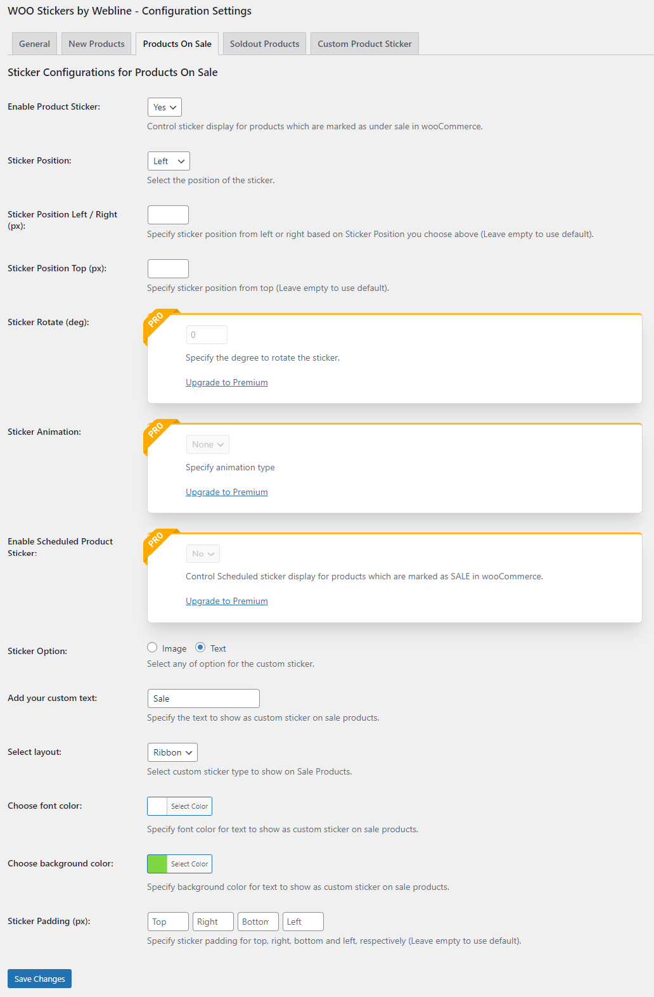Click the custom text field containing Sale

click(203, 698)
